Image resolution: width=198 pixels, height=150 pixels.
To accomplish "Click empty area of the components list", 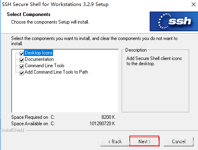I will click(x=65, y=94).
